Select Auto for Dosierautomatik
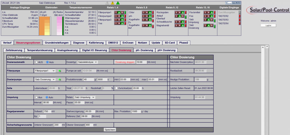The width and height of the screenshot is (290, 135). pyautogui.click(x=47, y=62)
